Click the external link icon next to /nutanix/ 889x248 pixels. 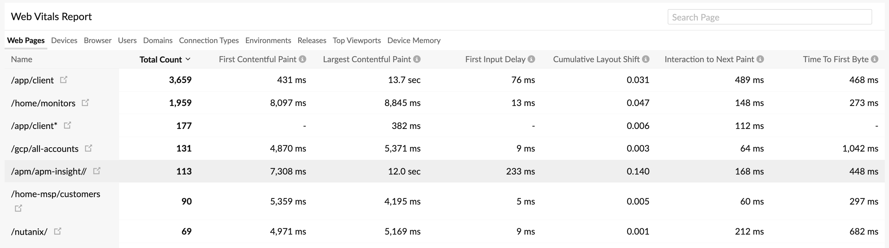[x=58, y=231]
